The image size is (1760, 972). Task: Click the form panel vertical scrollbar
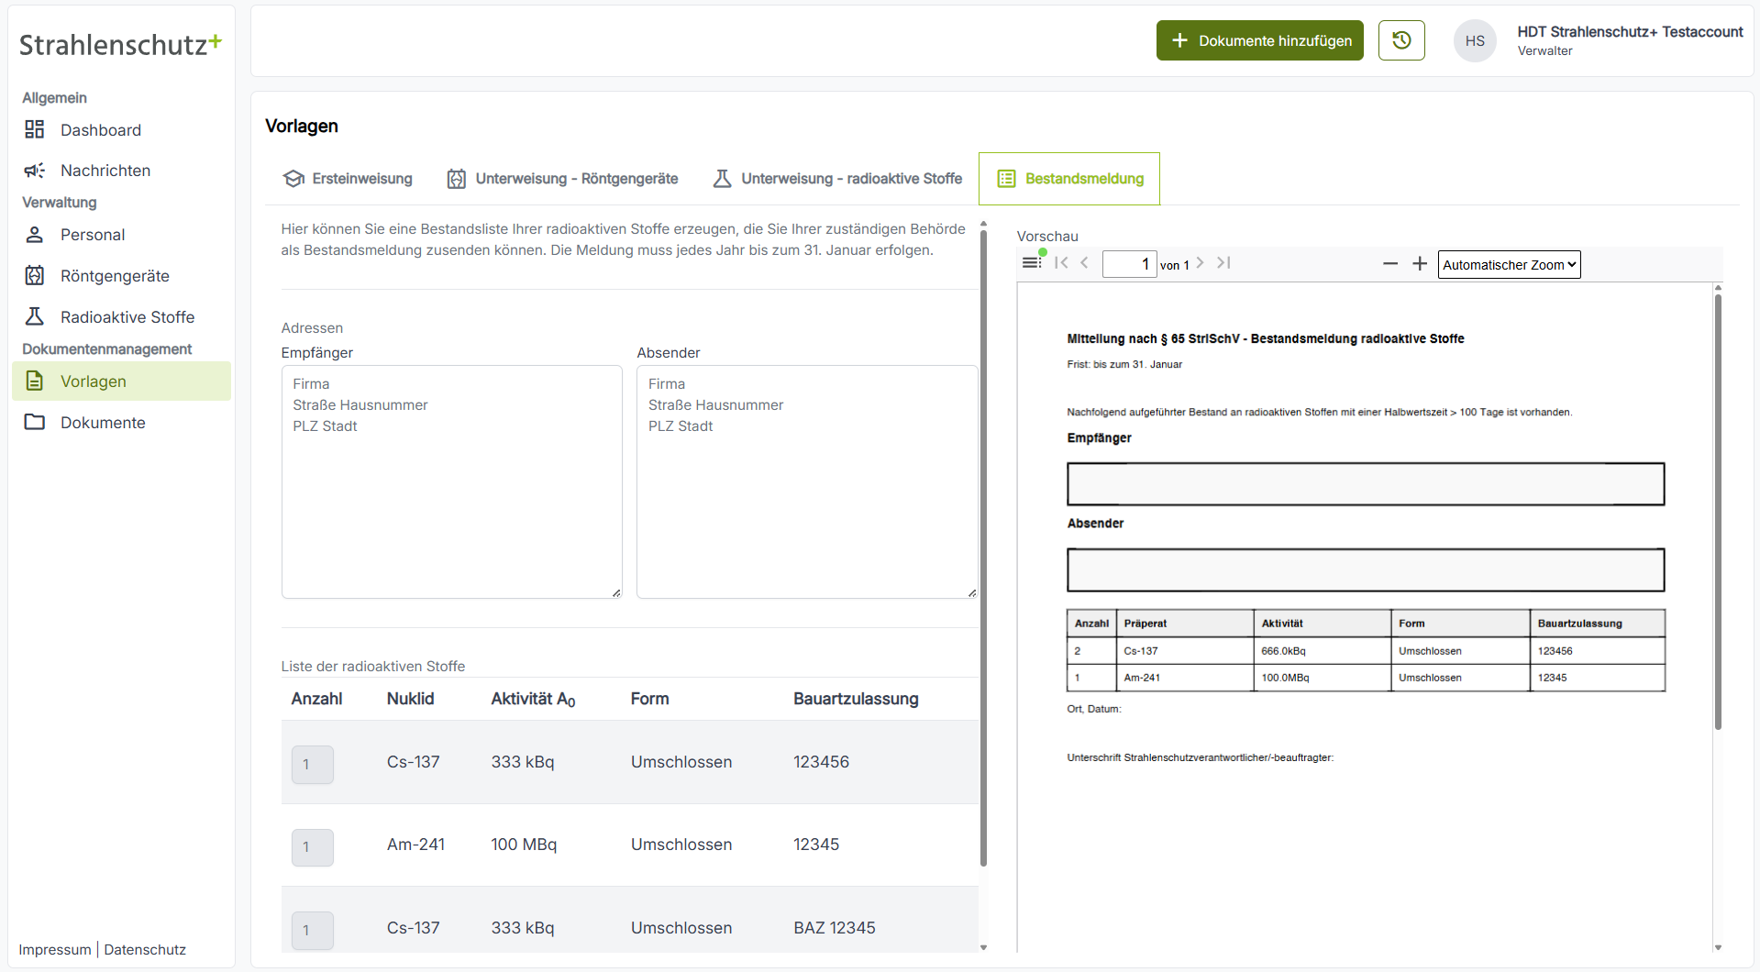click(x=983, y=548)
